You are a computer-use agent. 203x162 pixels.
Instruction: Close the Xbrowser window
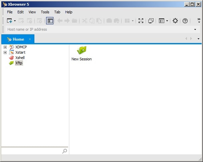click(198, 4)
